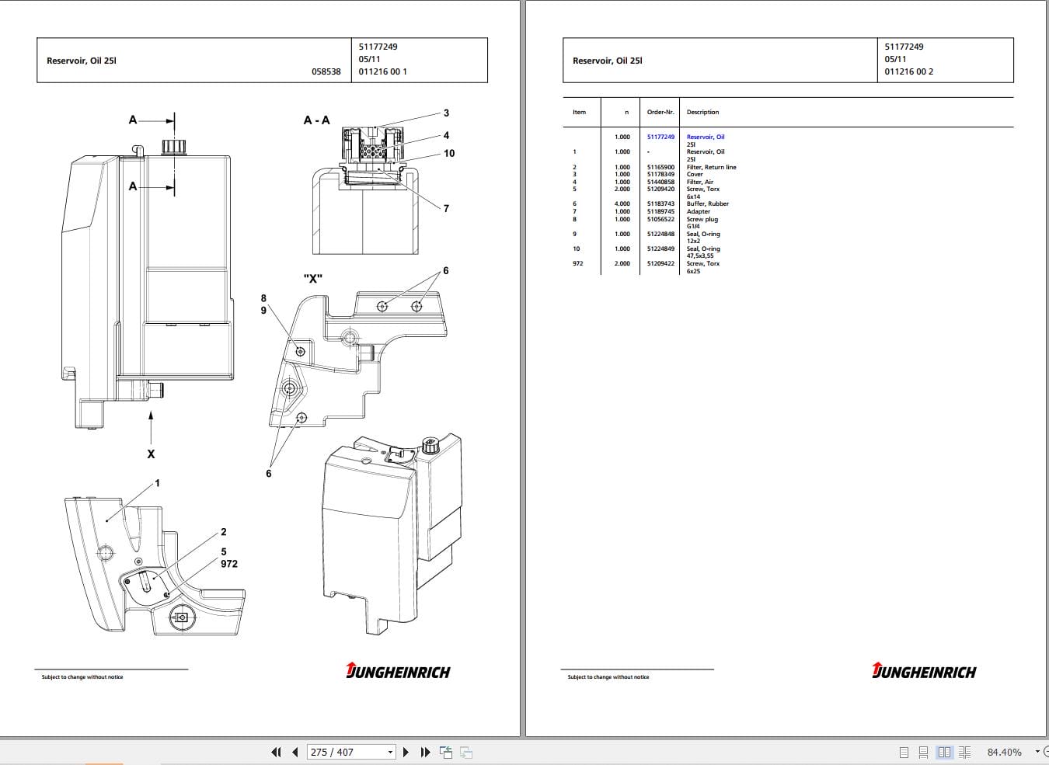Select the dual continuous page layout icon
1049x765 pixels.
tap(964, 752)
